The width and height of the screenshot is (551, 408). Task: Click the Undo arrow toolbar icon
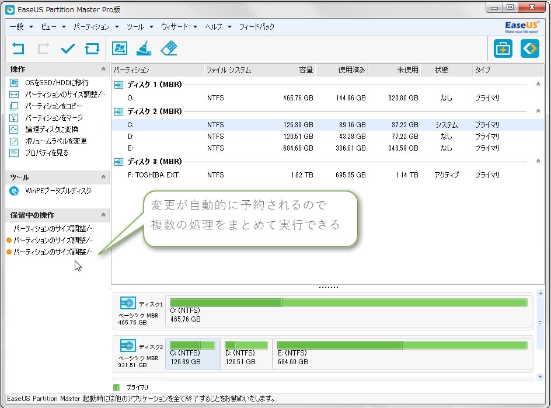point(19,48)
